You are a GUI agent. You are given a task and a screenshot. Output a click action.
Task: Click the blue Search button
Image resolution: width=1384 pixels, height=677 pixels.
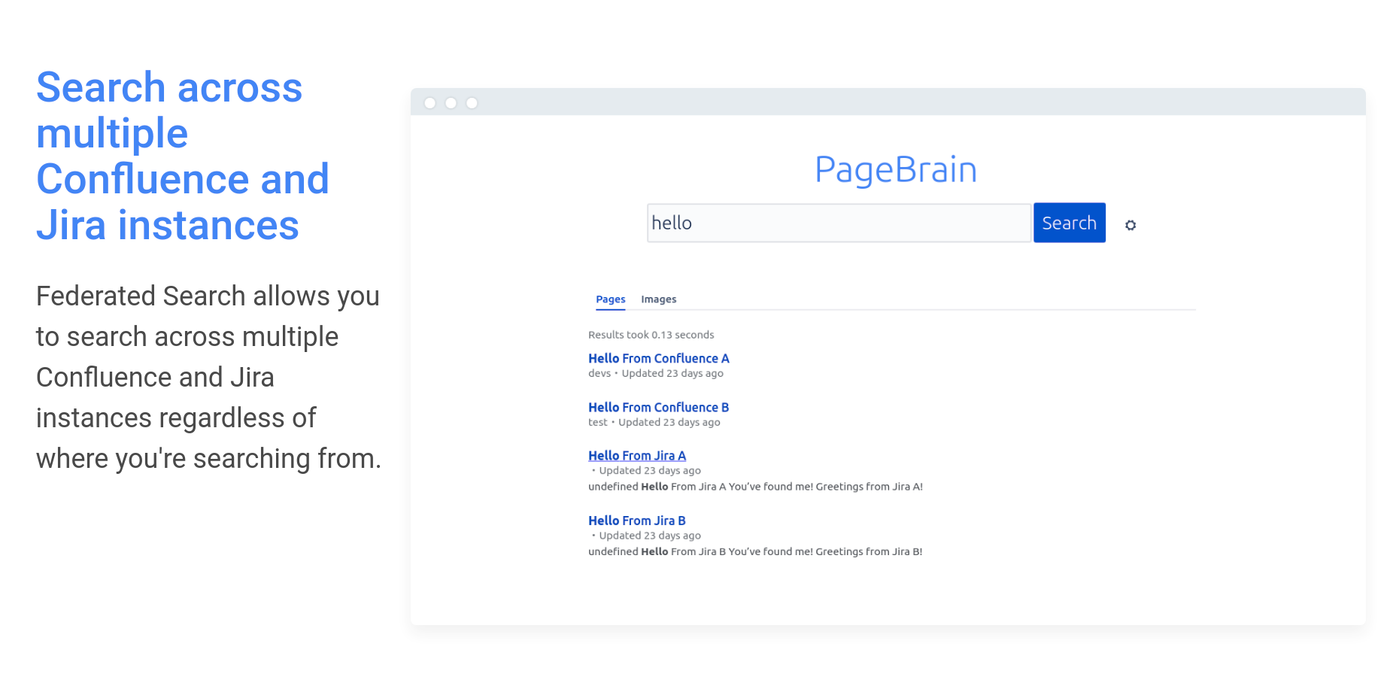tap(1069, 223)
